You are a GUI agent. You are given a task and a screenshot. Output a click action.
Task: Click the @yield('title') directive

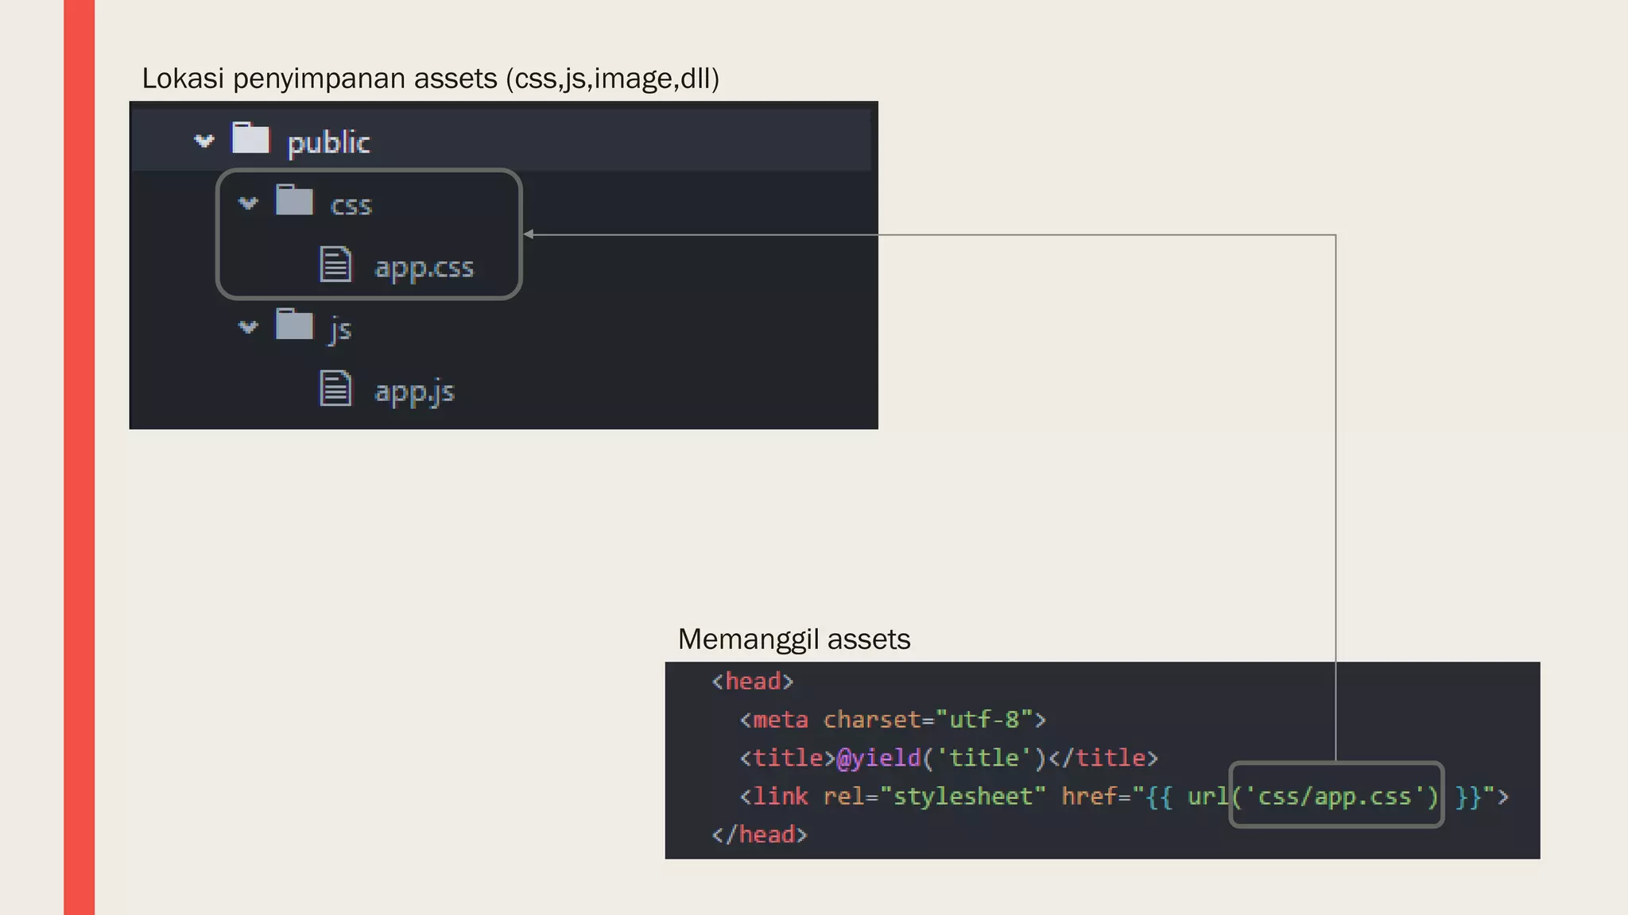coord(942,758)
